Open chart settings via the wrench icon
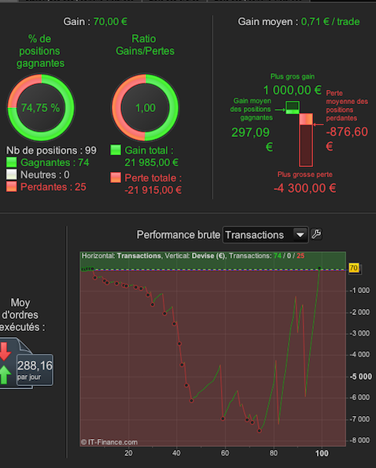The height and width of the screenshot is (468, 376). pos(316,234)
